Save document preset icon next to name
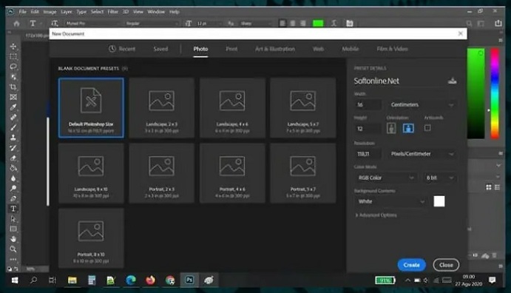The image size is (511, 293). [452, 81]
